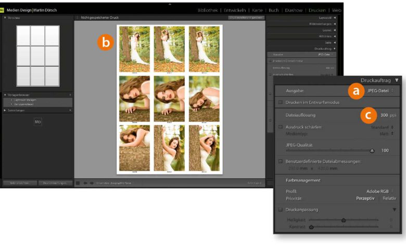The height and width of the screenshot is (245, 406).
Task: Go to next page with right arrow
Action: 92,183
